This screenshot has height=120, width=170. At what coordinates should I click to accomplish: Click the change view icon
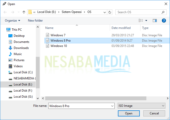pyautogui.click(x=141, y=21)
